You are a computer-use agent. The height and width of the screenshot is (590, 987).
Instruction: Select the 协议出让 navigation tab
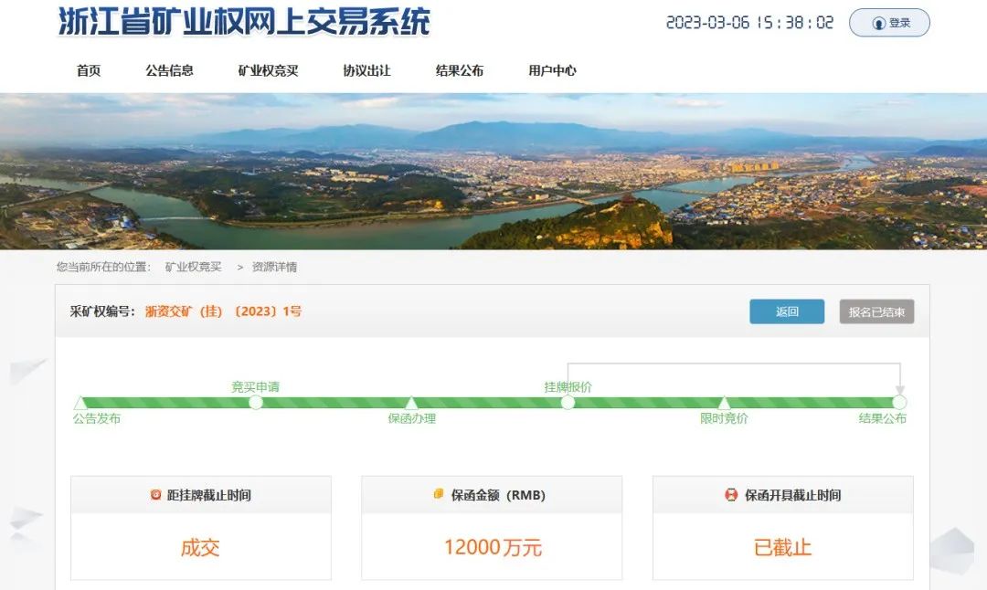pos(366,70)
